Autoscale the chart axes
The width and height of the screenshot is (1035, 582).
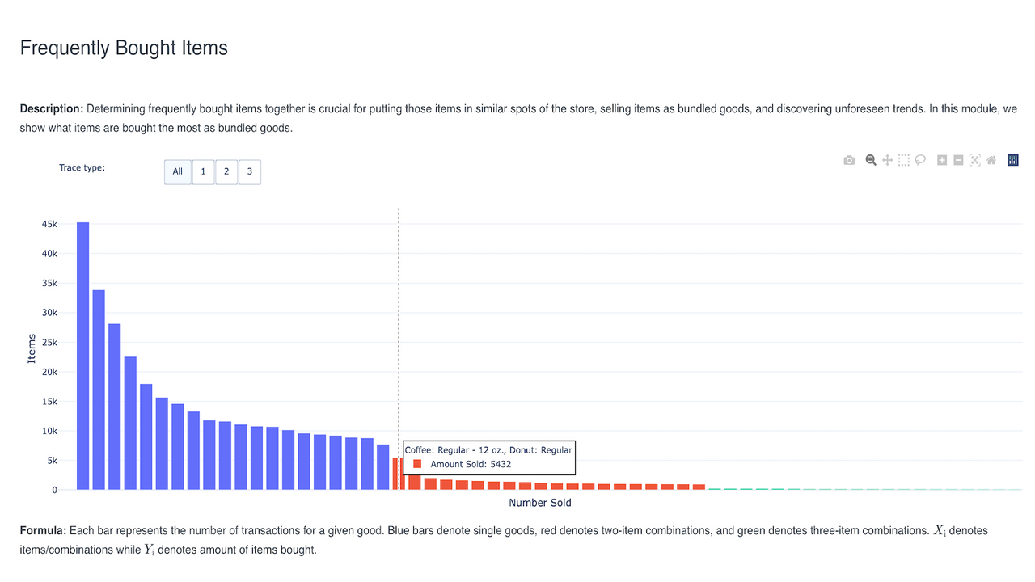coord(975,160)
